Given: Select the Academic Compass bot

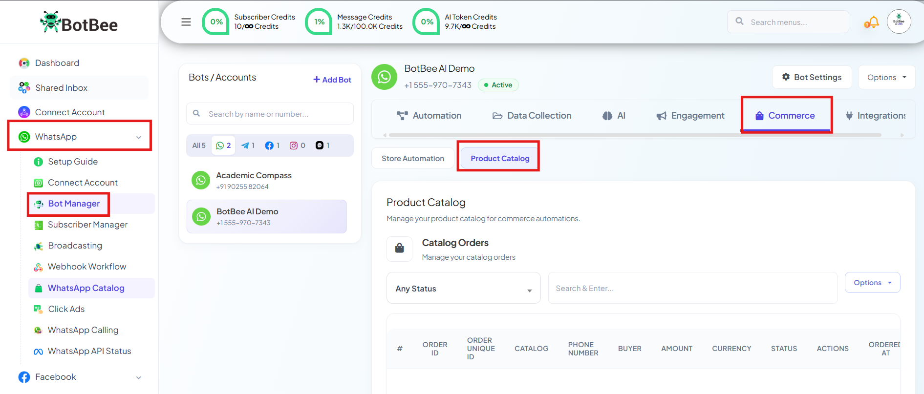Looking at the screenshot, I should point(267,180).
